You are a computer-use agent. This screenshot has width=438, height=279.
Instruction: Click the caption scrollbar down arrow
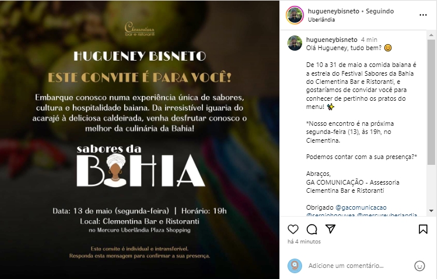[432, 211]
